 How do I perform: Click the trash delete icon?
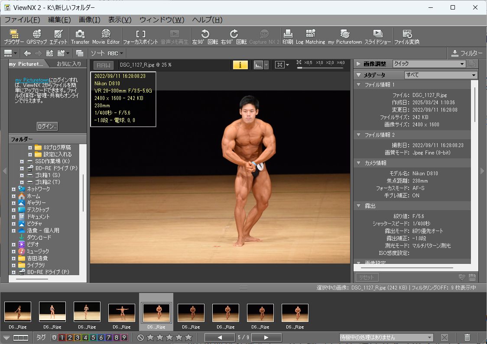click(x=467, y=337)
